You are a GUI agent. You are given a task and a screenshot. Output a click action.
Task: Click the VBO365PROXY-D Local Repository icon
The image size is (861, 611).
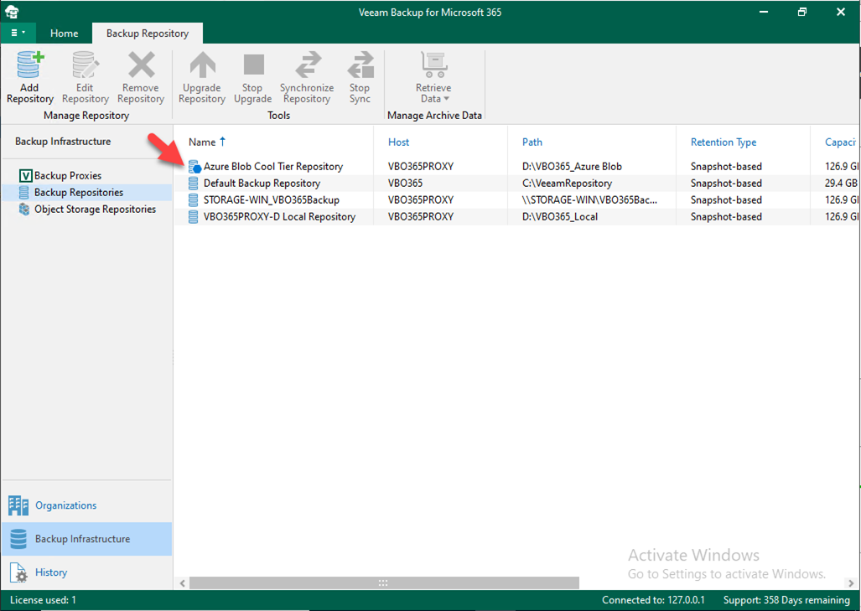pos(194,217)
